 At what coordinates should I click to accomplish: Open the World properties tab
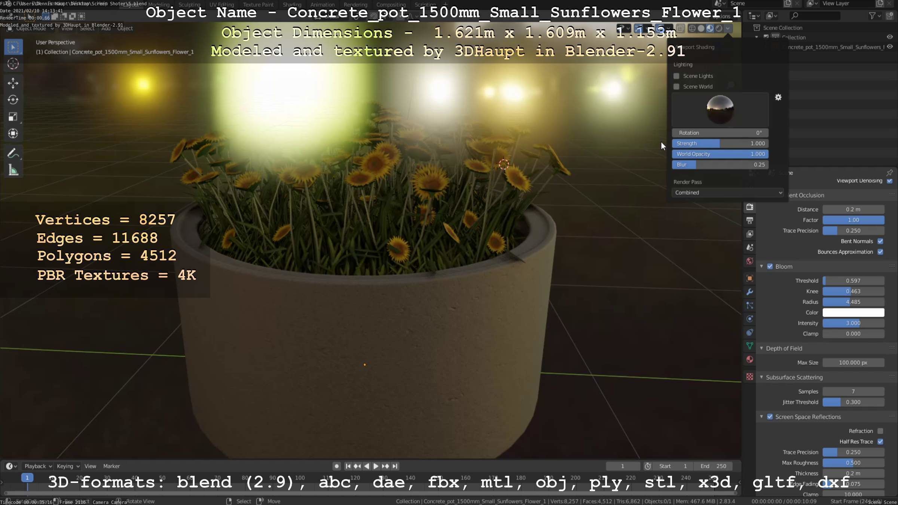(x=750, y=261)
